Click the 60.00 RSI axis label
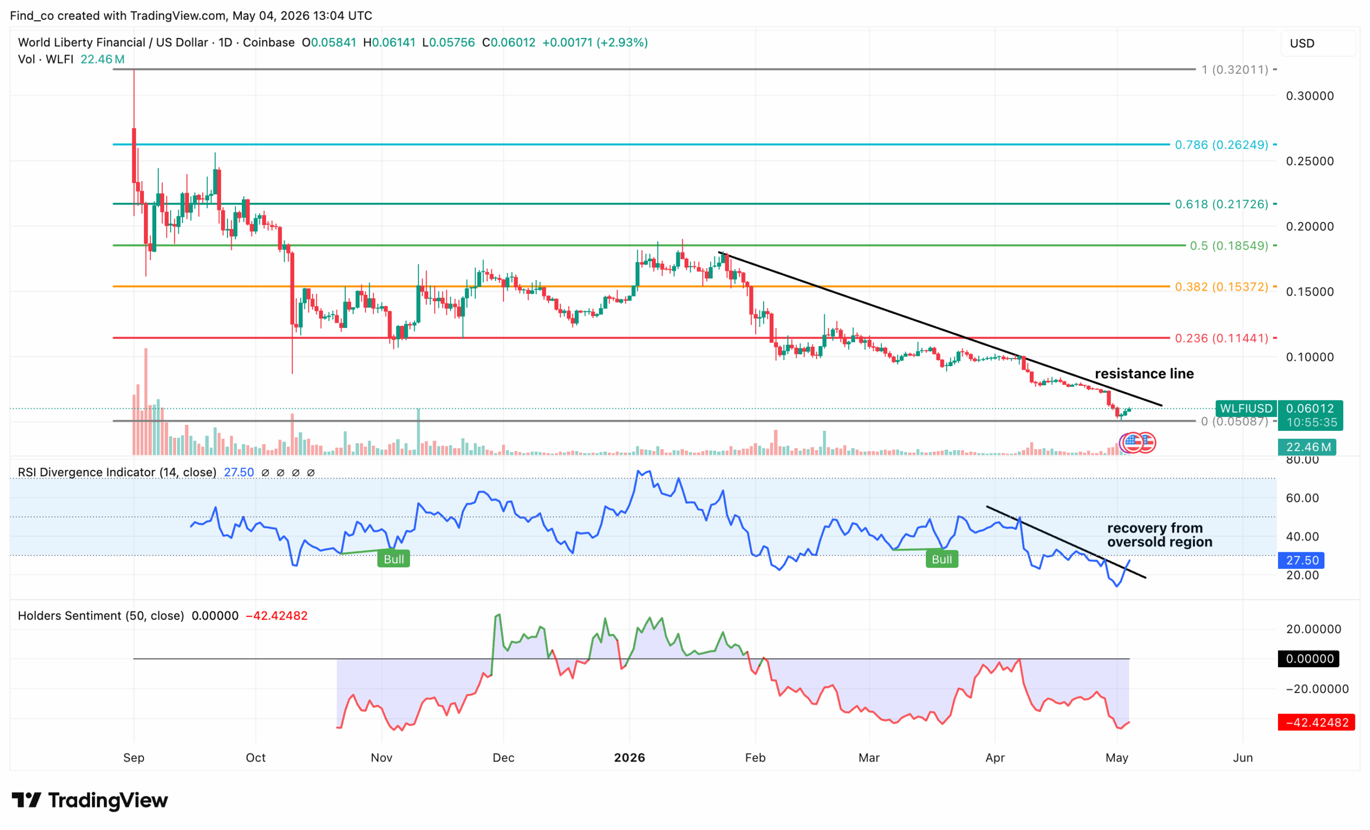Image resolution: width=1370 pixels, height=830 pixels. point(1302,498)
